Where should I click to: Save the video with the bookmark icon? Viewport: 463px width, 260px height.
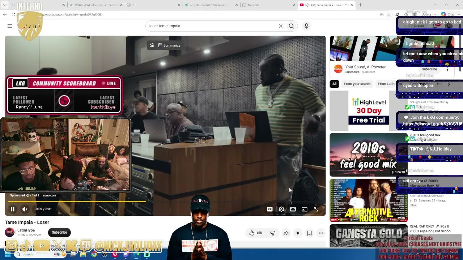[309, 233]
